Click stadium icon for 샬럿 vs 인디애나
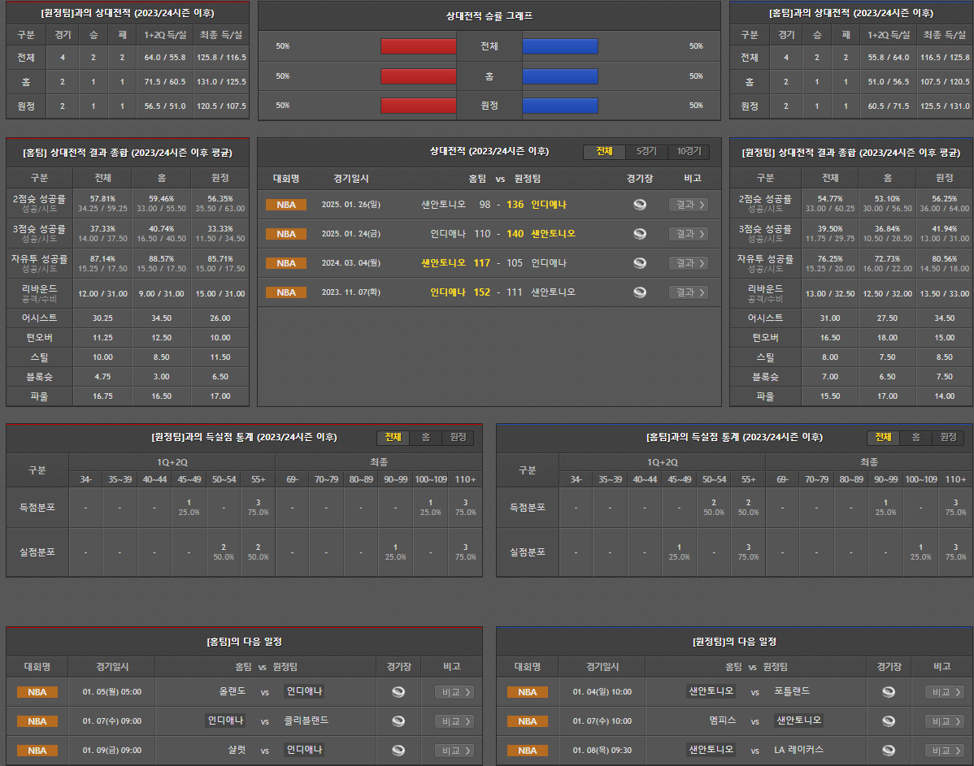The image size is (974, 766). (x=398, y=751)
